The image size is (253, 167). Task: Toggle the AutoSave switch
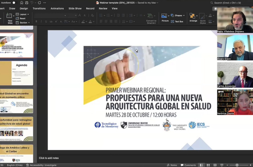point(14,3)
